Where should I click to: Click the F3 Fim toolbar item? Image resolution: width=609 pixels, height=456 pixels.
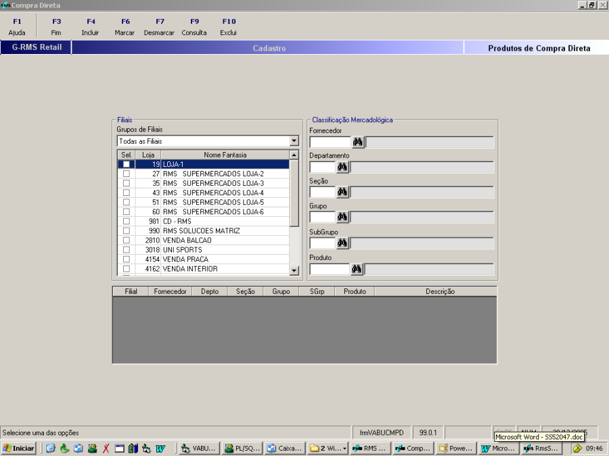(x=56, y=27)
